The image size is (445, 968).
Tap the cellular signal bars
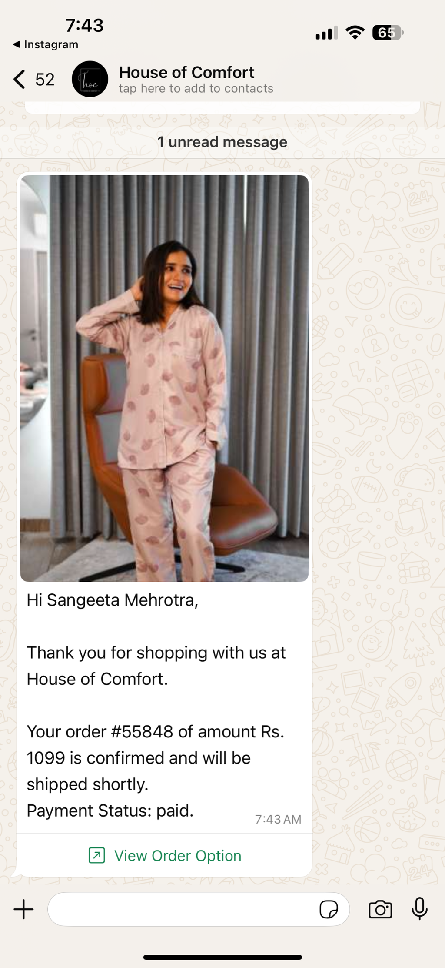326,33
